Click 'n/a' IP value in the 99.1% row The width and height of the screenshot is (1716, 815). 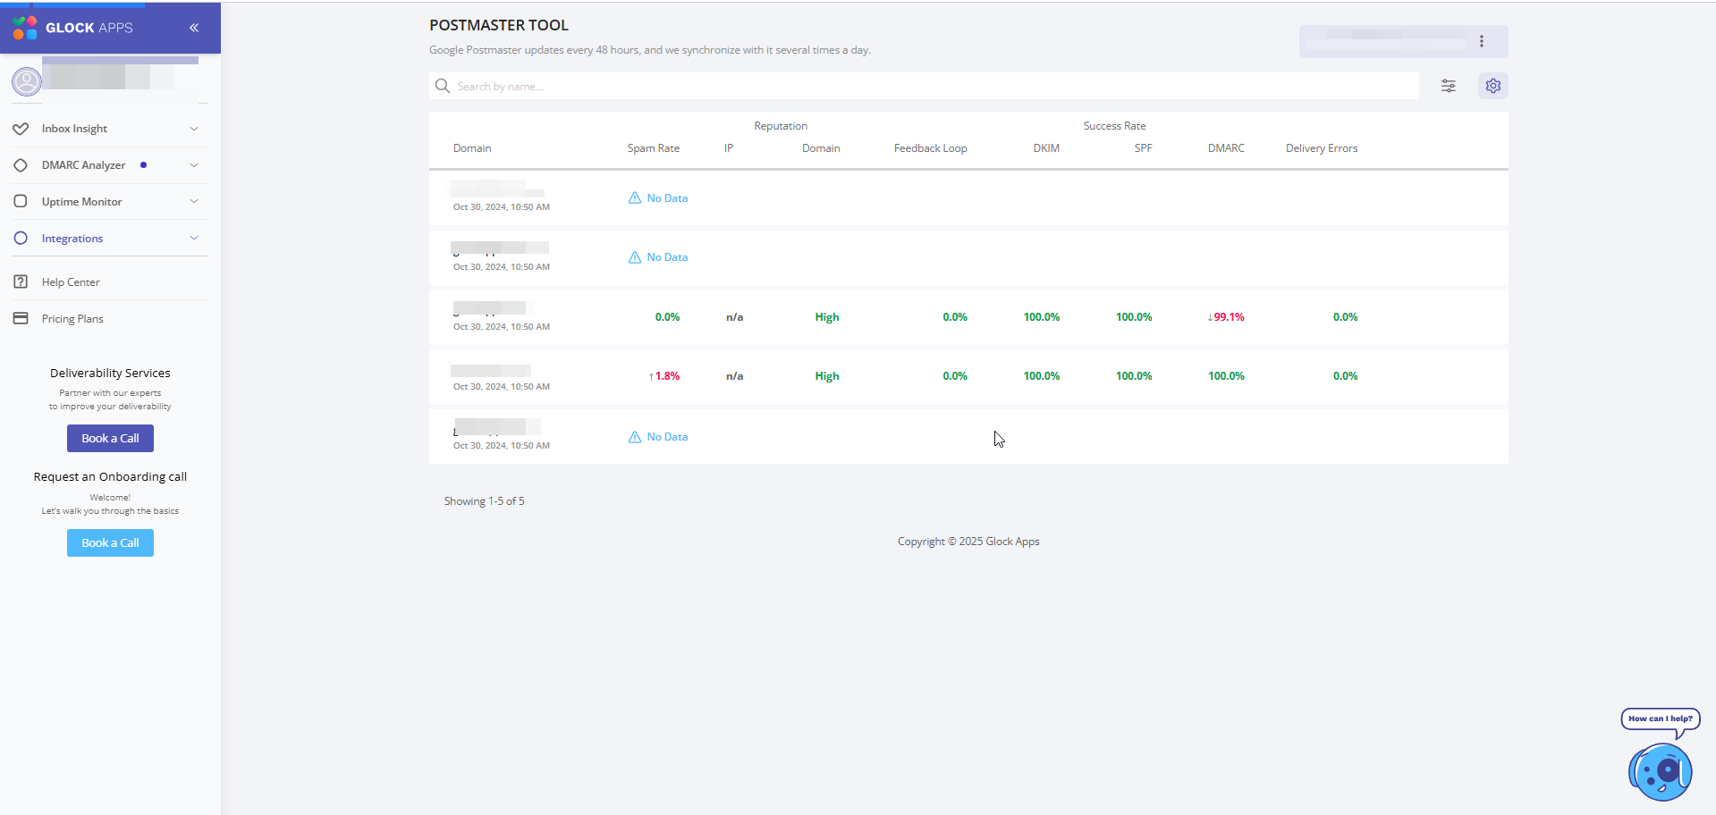[x=735, y=317]
